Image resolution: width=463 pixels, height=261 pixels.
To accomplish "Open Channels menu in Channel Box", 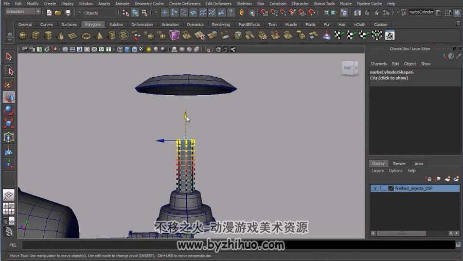I will [379, 64].
